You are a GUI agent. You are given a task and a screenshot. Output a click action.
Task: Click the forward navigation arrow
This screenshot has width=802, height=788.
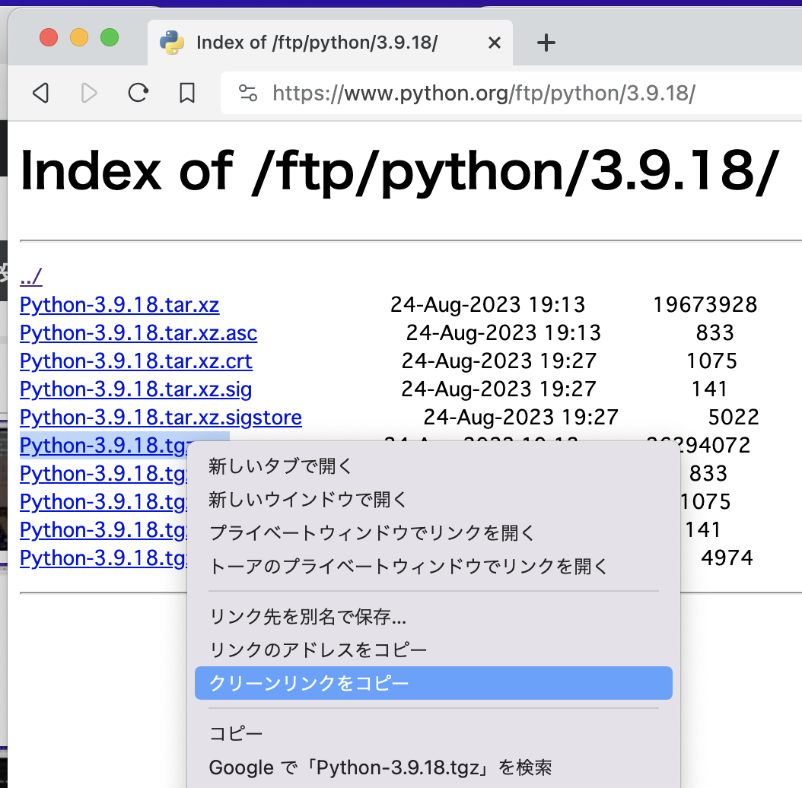click(89, 93)
